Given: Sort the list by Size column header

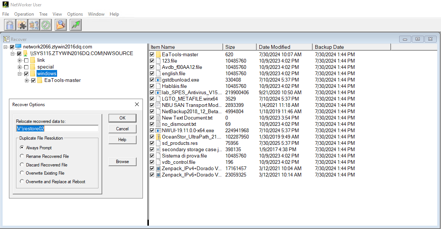Looking at the screenshot, I should [240, 47].
